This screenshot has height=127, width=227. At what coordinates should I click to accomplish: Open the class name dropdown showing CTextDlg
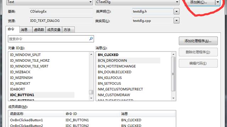137,2
